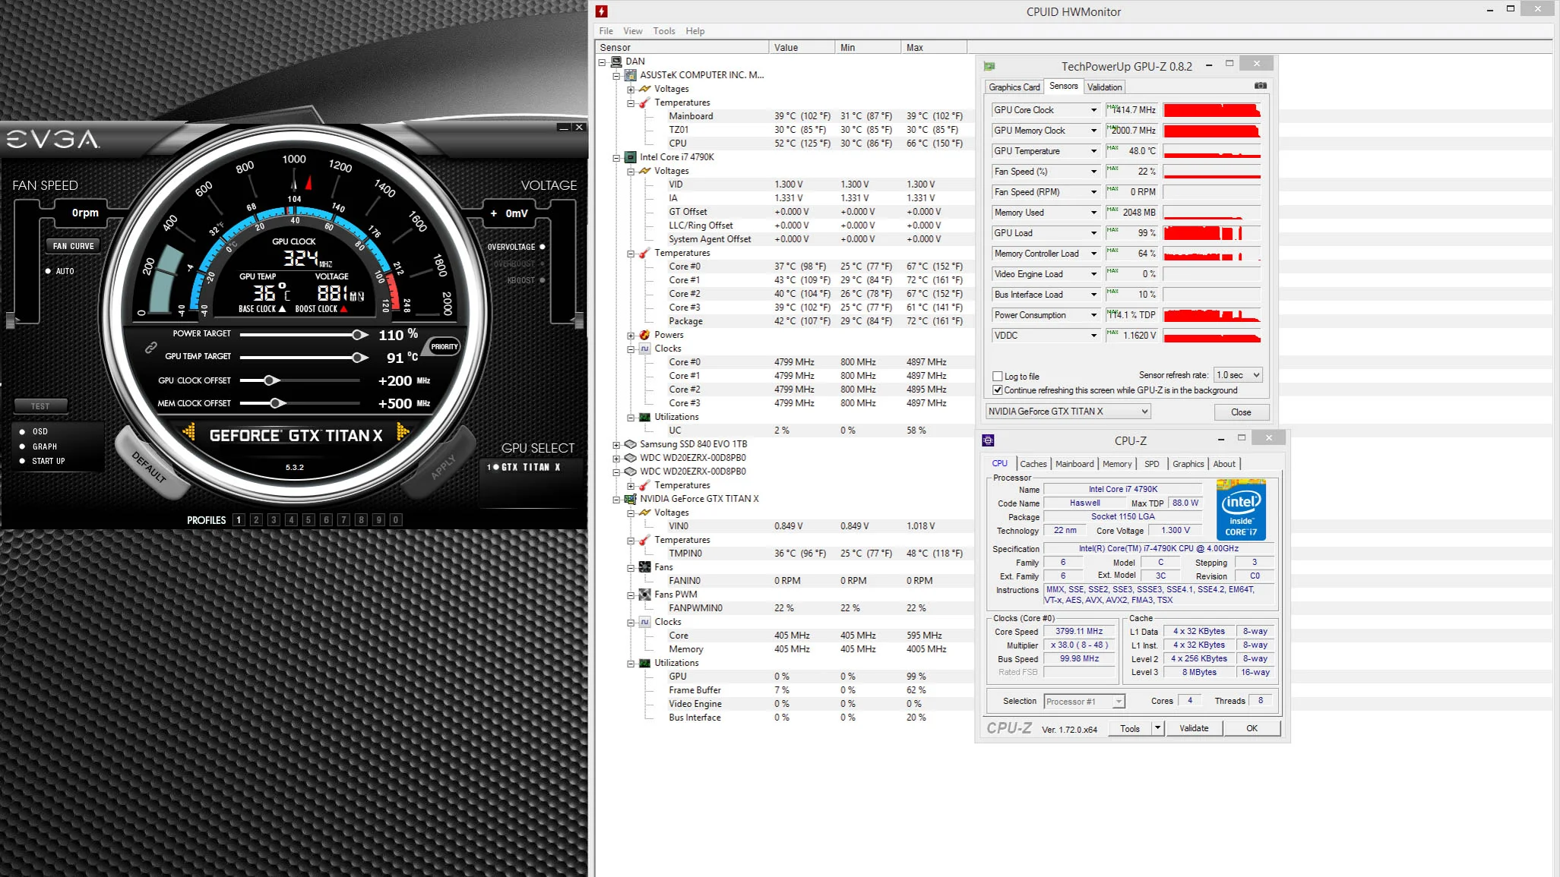Open the Tools menu in HWMonitor
The height and width of the screenshot is (877, 1560).
pos(663,31)
